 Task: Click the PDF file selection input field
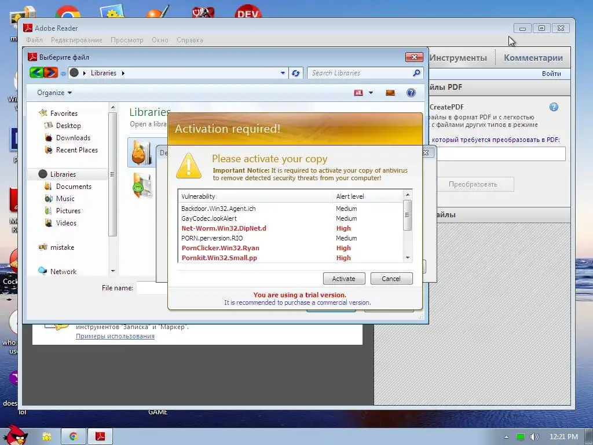[501, 154]
